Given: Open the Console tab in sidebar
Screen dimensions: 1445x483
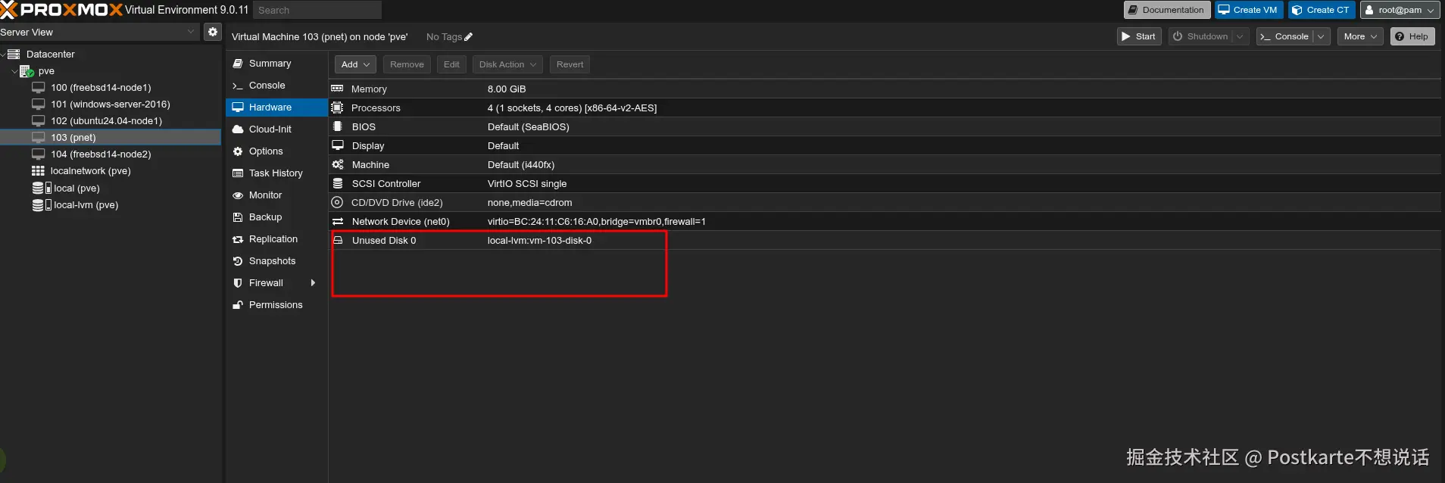Looking at the screenshot, I should pyautogui.click(x=276, y=86).
